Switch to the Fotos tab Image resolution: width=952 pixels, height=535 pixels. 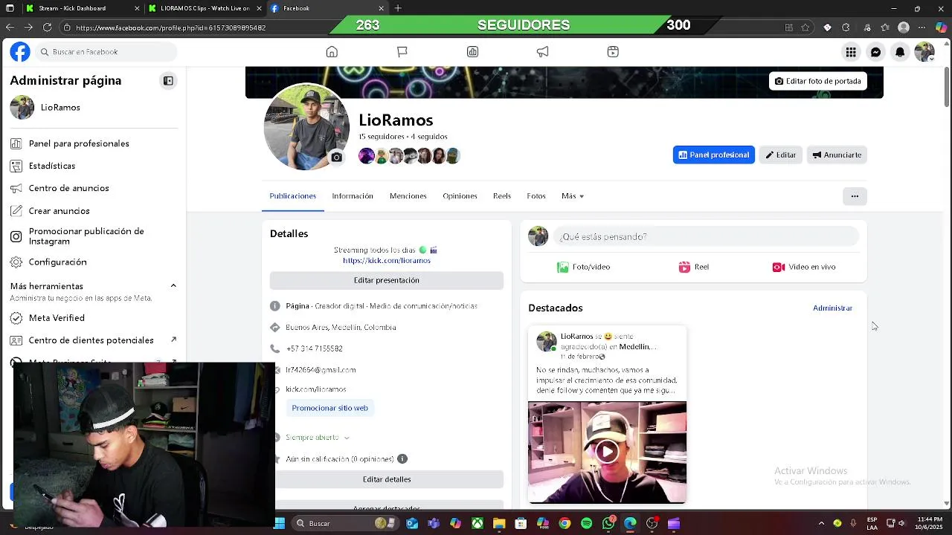[x=536, y=196]
